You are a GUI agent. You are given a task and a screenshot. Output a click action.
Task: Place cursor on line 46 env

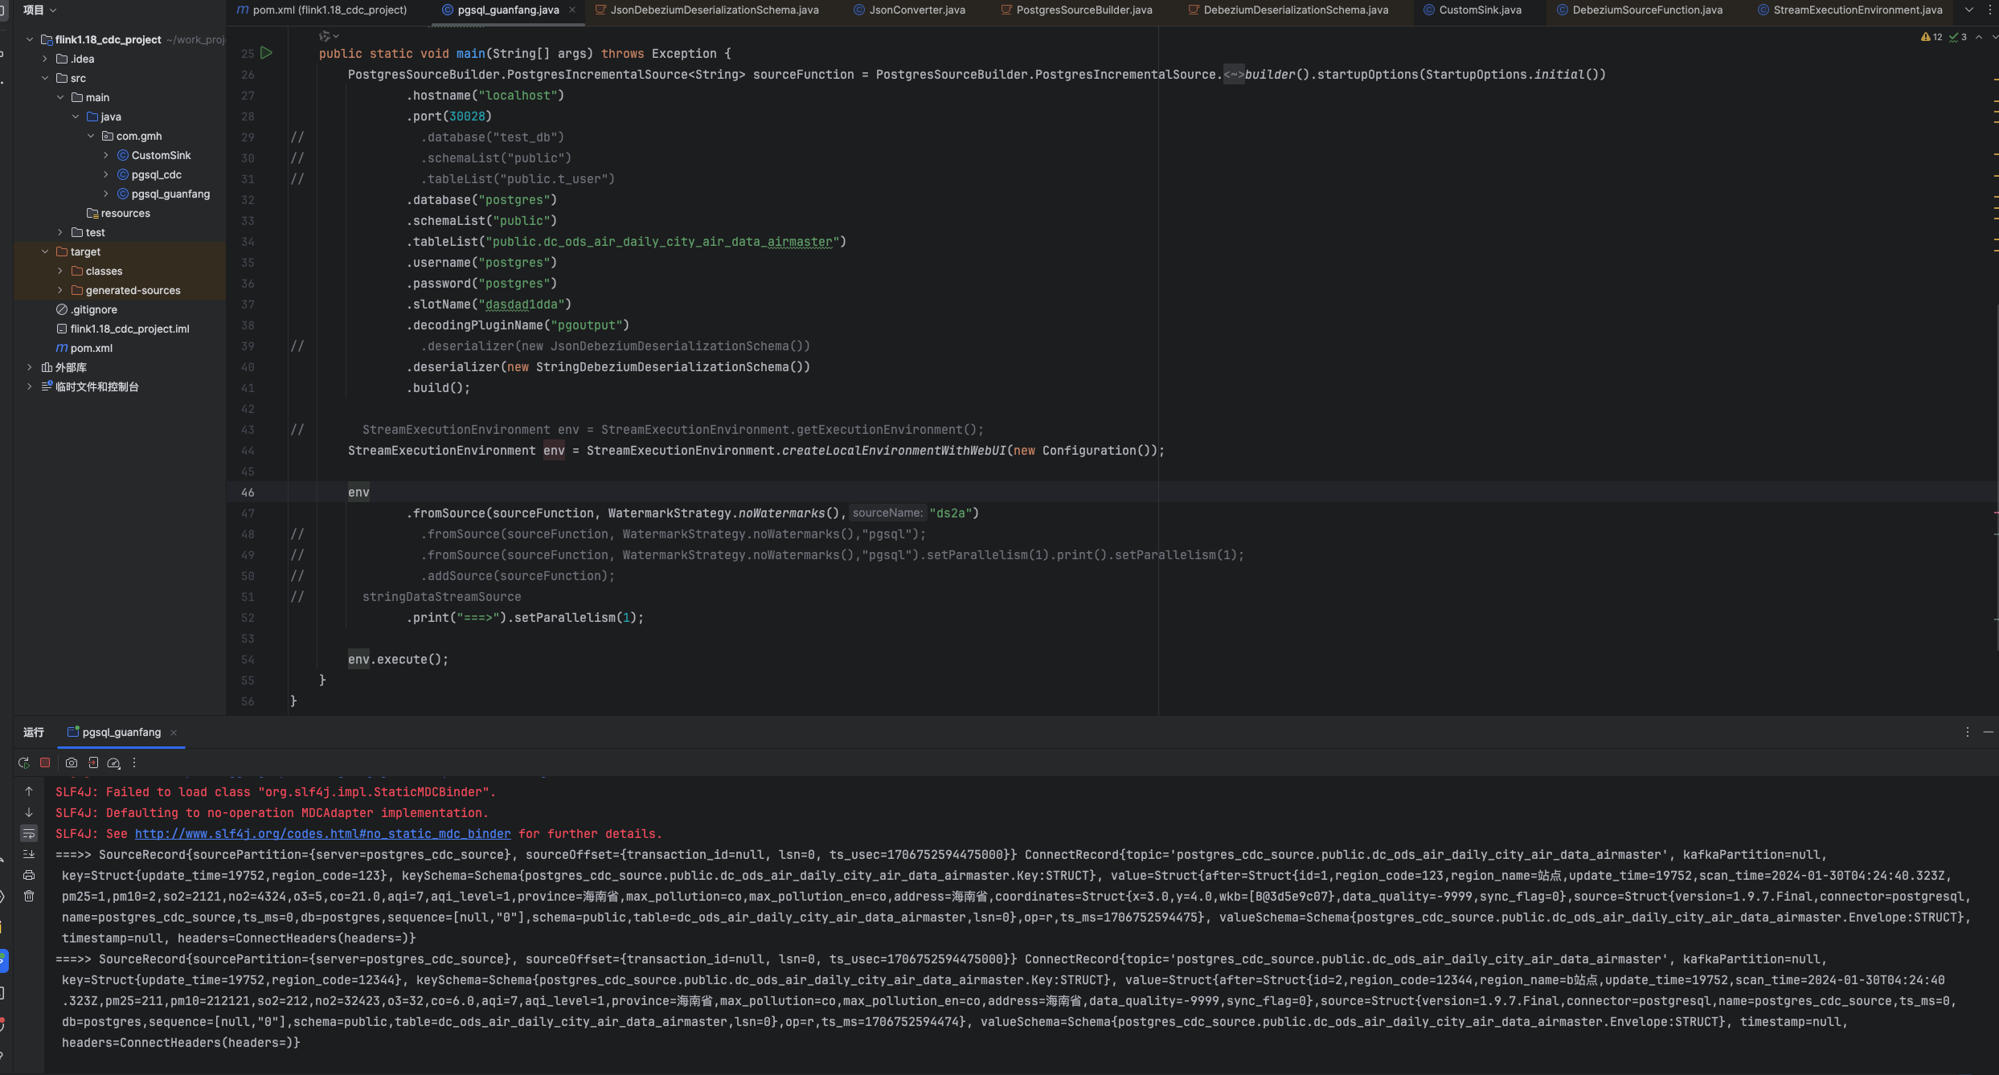358,493
